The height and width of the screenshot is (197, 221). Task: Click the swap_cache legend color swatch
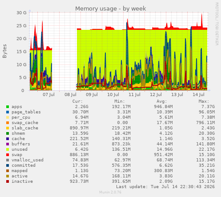(x=8, y=123)
